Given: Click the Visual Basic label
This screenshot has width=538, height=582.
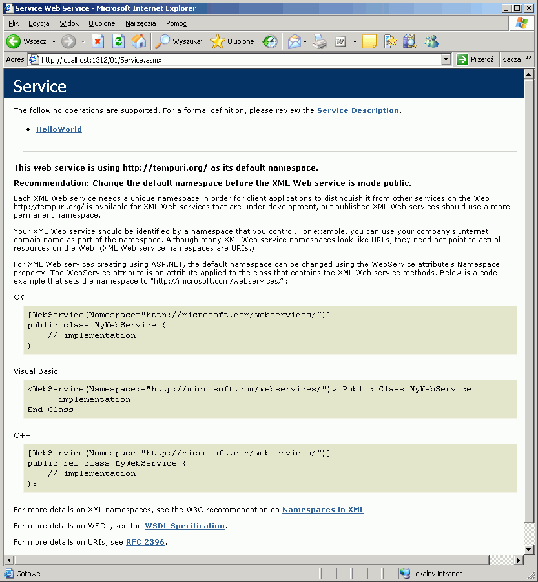Looking at the screenshot, I should [x=36, y=371].
